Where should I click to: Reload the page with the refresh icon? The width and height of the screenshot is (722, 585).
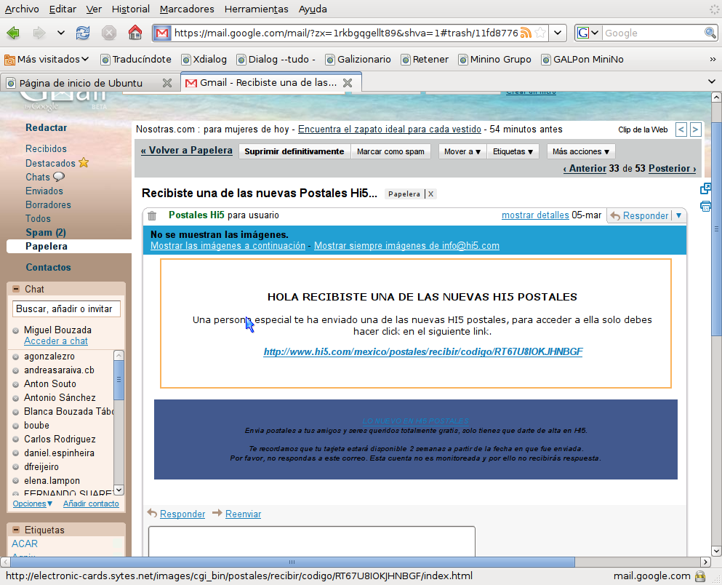pos(83,33)
